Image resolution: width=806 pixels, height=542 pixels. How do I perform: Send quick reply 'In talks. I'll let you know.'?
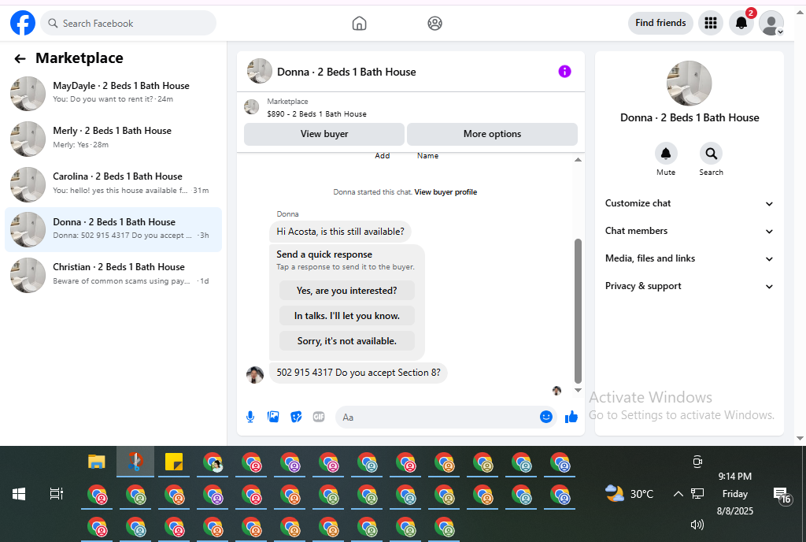click(x=347, y=316)
